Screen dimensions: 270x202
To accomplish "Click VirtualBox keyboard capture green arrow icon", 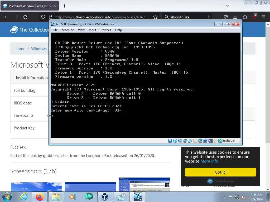I will pos(220,141).
